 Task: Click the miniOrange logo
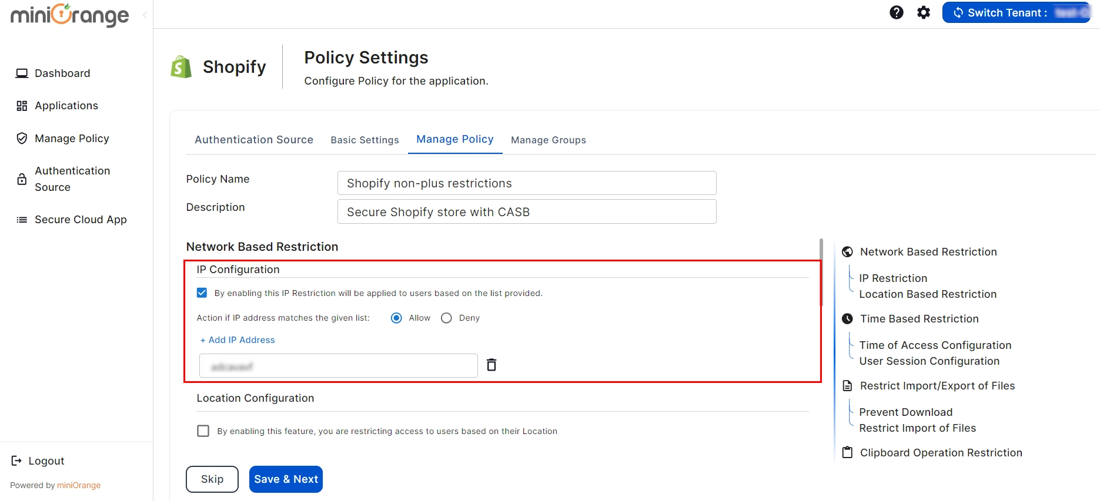[70, 15]
